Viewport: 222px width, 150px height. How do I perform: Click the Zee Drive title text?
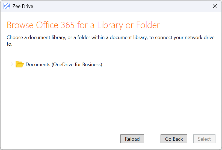[x=23, y=6]
